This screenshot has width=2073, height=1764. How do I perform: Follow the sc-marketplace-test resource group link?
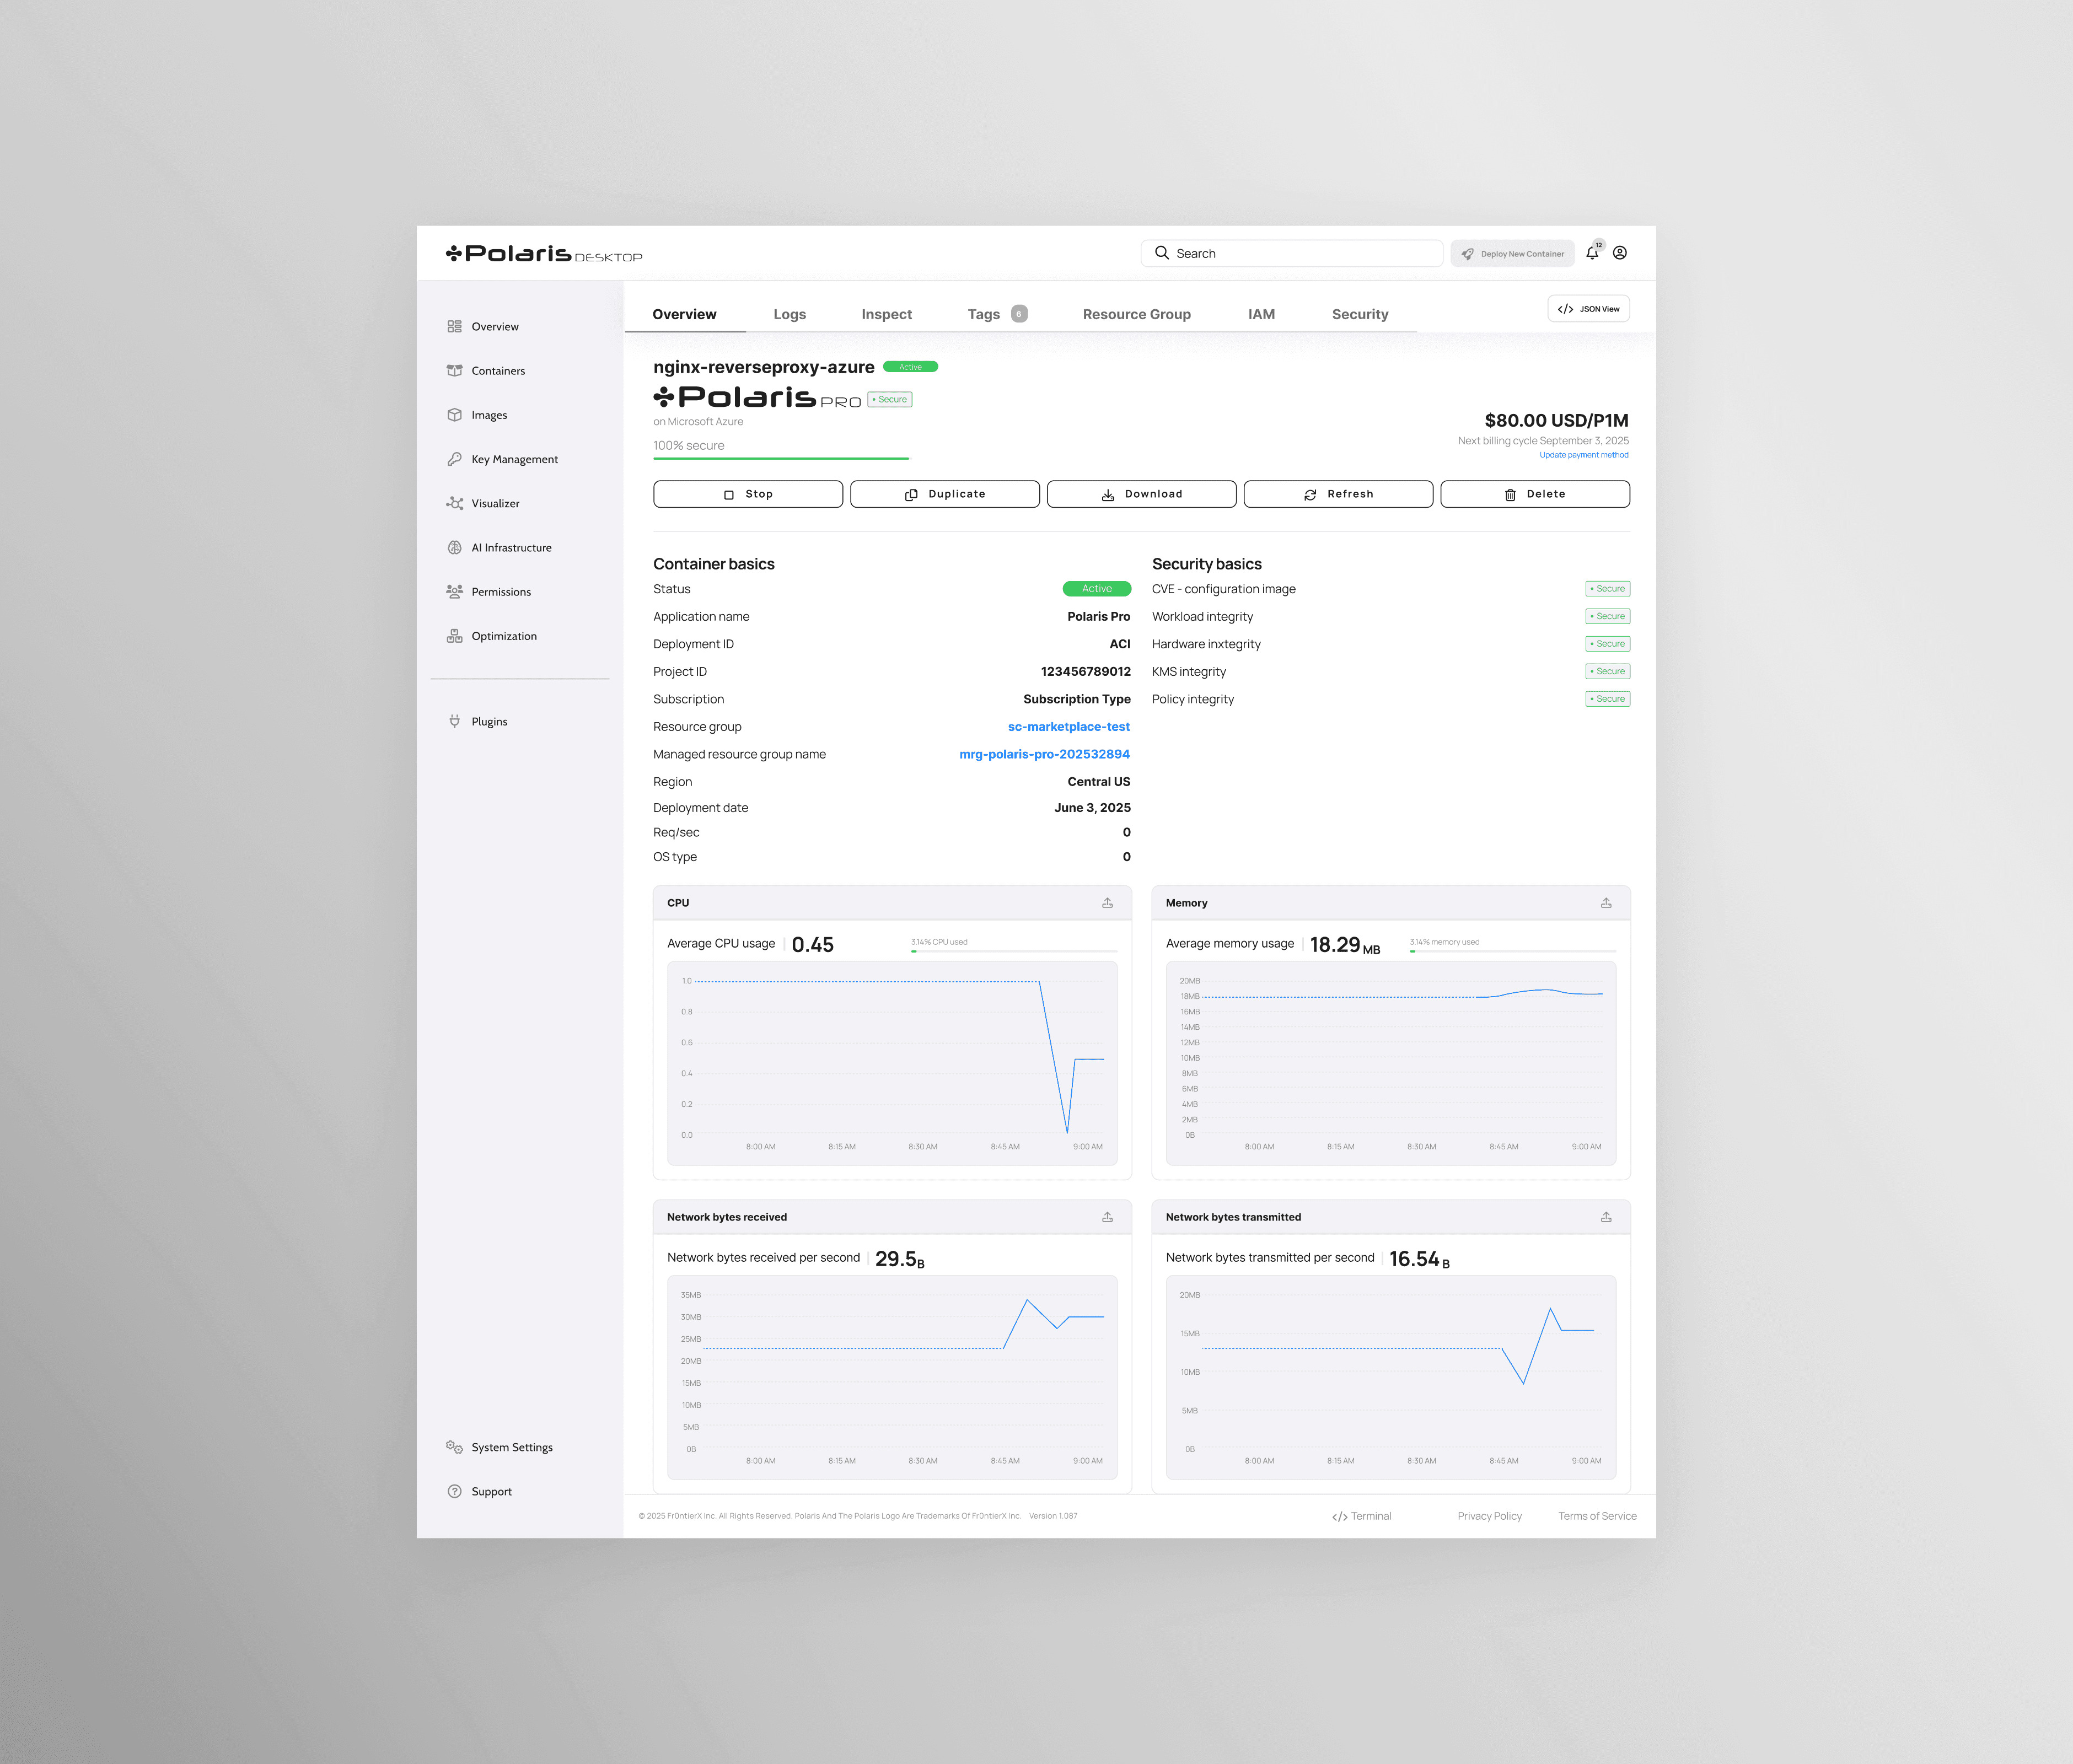click(x=1068, y=727)
